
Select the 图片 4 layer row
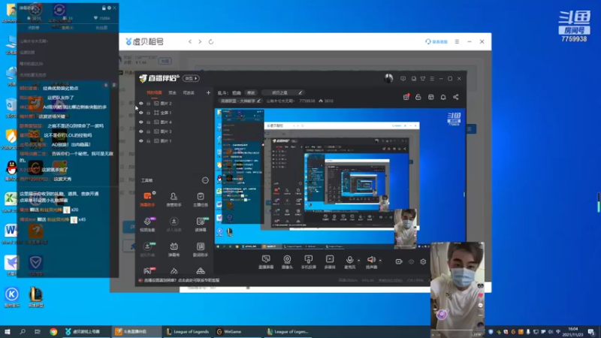tap(175, 122)
